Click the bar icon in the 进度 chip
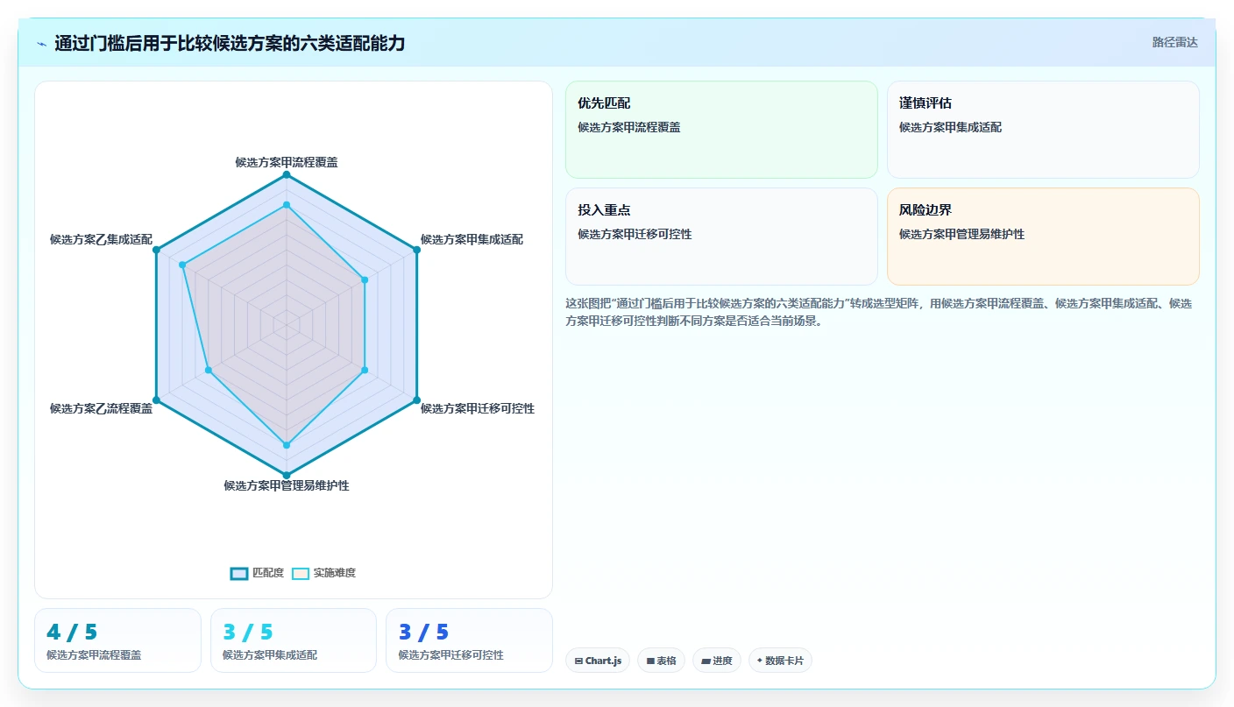The height and width of the screenshot is (707, 1234). tap(706, 661)
